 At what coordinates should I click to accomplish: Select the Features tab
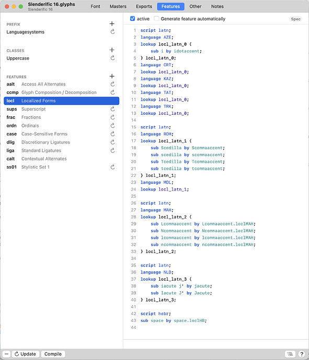pos(170,6)
